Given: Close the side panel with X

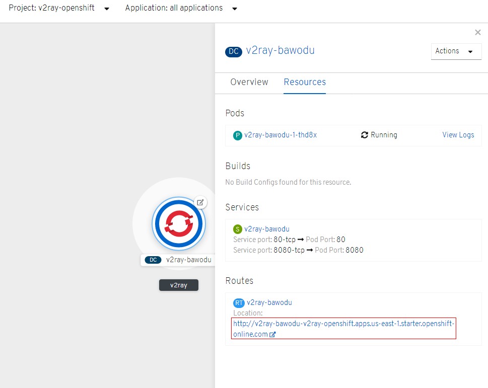Looking at the screenshot, I should (x=478, y=32).
